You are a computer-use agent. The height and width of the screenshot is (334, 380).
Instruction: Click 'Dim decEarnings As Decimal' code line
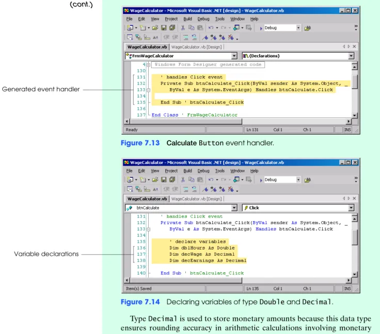208,260
